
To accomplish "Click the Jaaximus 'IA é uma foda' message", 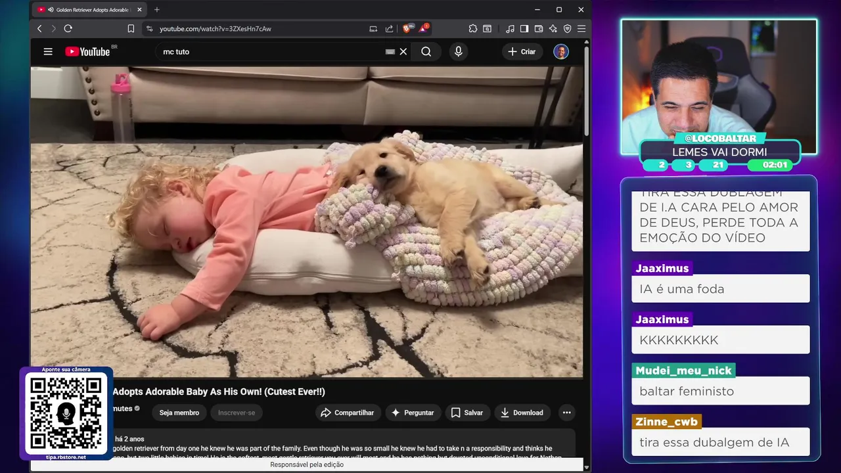I will (721, 289).
